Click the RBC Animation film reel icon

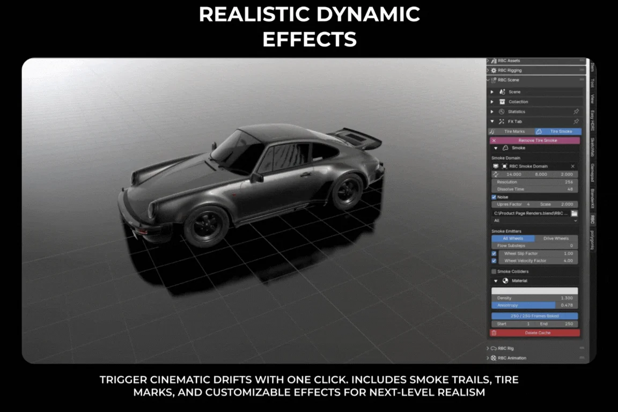pos(494,358)
